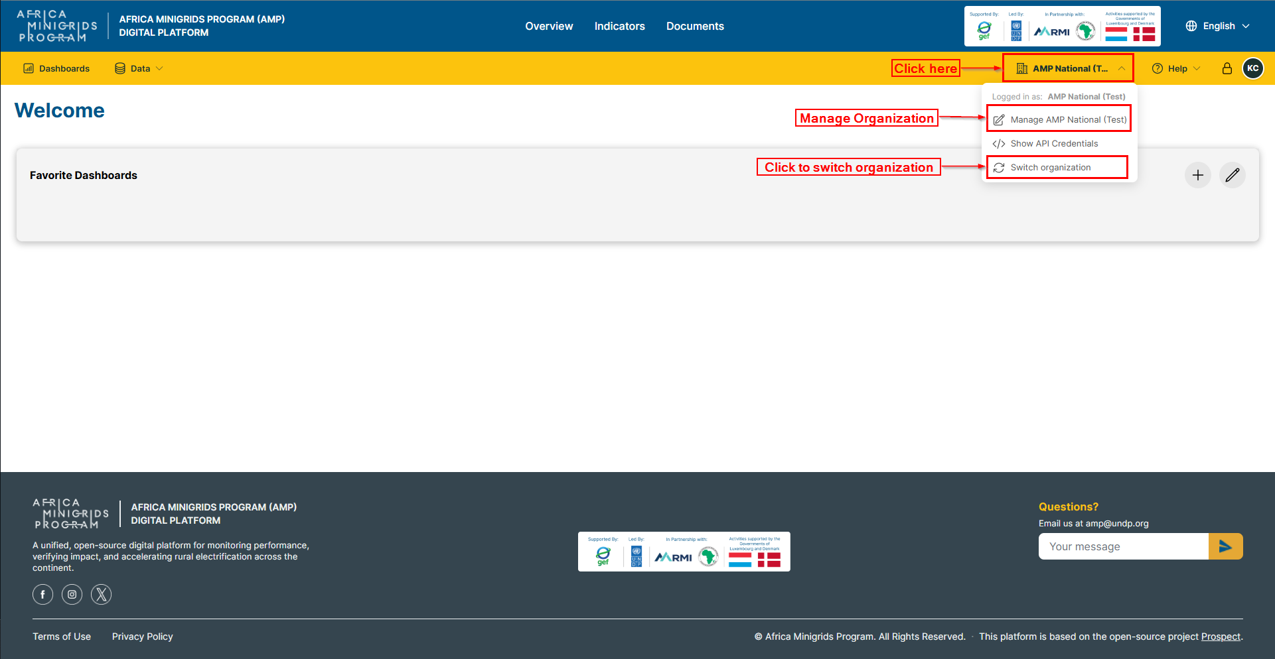Click the 'Logged in as: AMP National (Test)' text
The image size is (1275, 659).
(1059, 97)
